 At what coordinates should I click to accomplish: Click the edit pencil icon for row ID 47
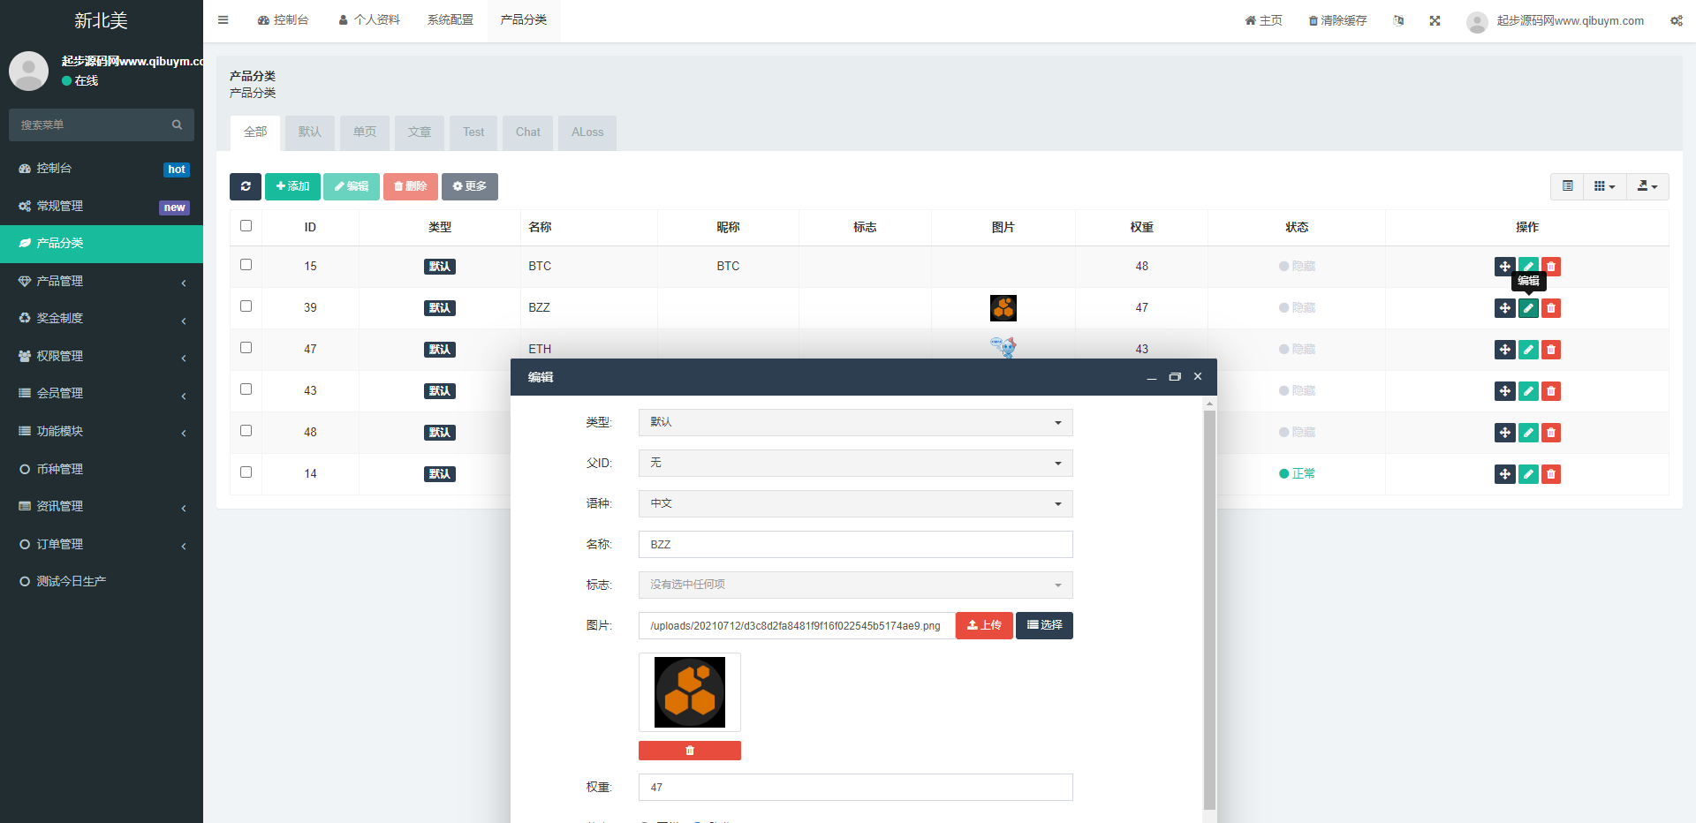click(1528, 350)
